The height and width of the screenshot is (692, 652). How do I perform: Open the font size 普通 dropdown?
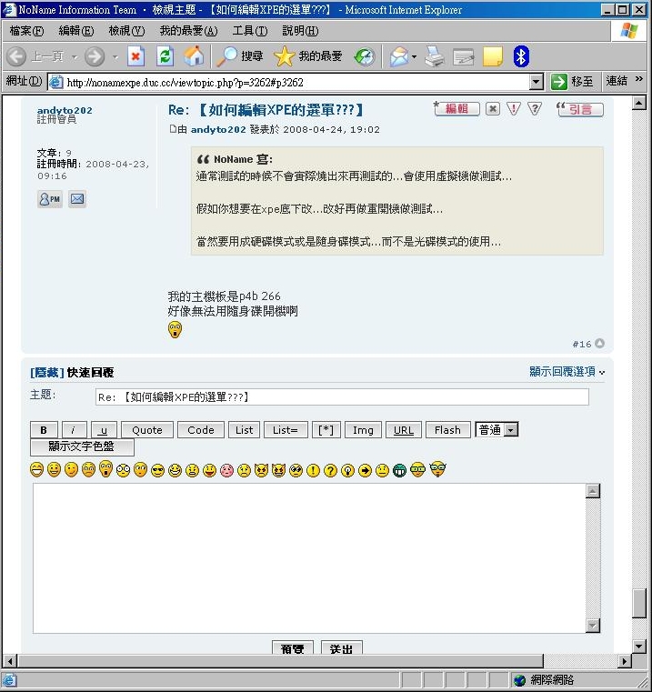click(x=510, y=430)
